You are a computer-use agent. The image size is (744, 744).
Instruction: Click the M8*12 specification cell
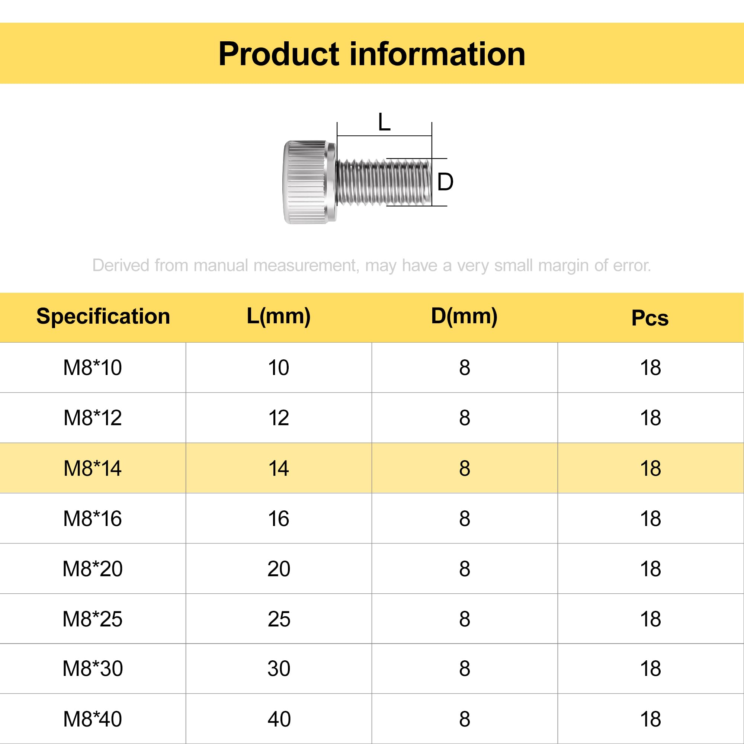click(x=93, y=418)
